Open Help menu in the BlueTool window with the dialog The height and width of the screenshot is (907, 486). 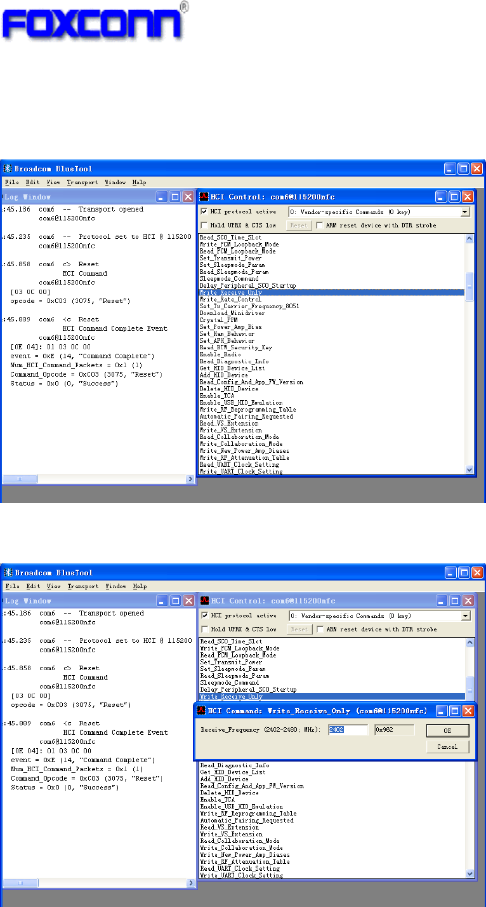pos(140,586)
